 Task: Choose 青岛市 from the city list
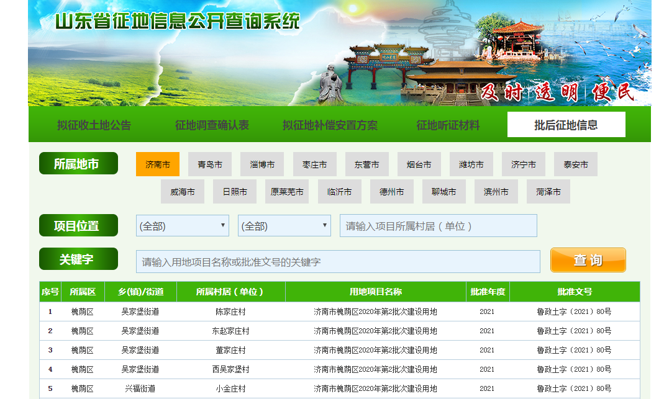pyautogui.click(x=210, y=164)
